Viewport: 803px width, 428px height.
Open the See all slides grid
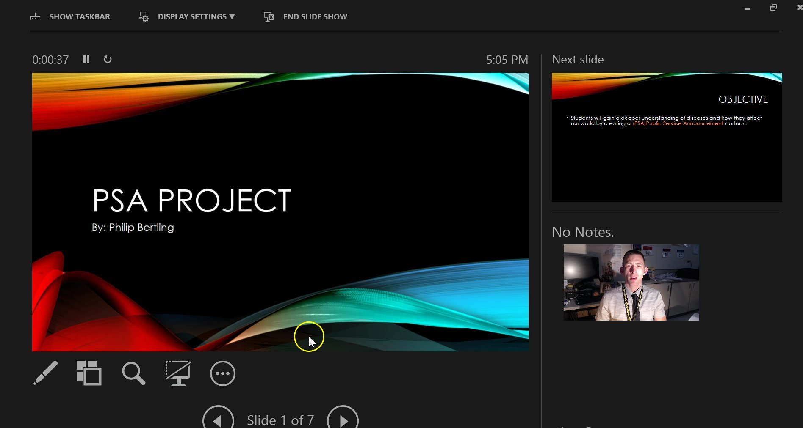tap(89, 373)
